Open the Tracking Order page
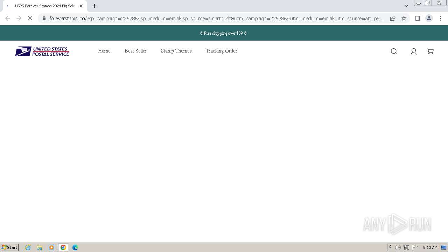This screenshot has width=448, height=252. 222,51
